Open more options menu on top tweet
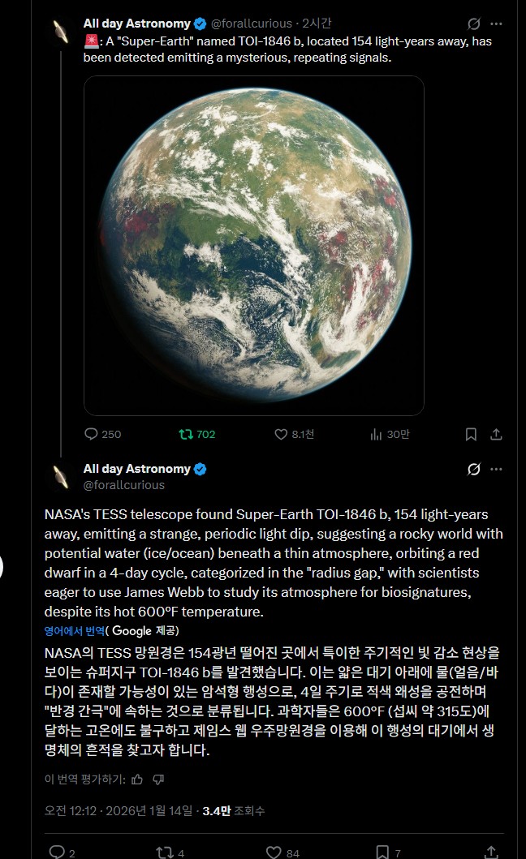Image resolution: width=526 pixels, height=859 pixels. [496, 24]
